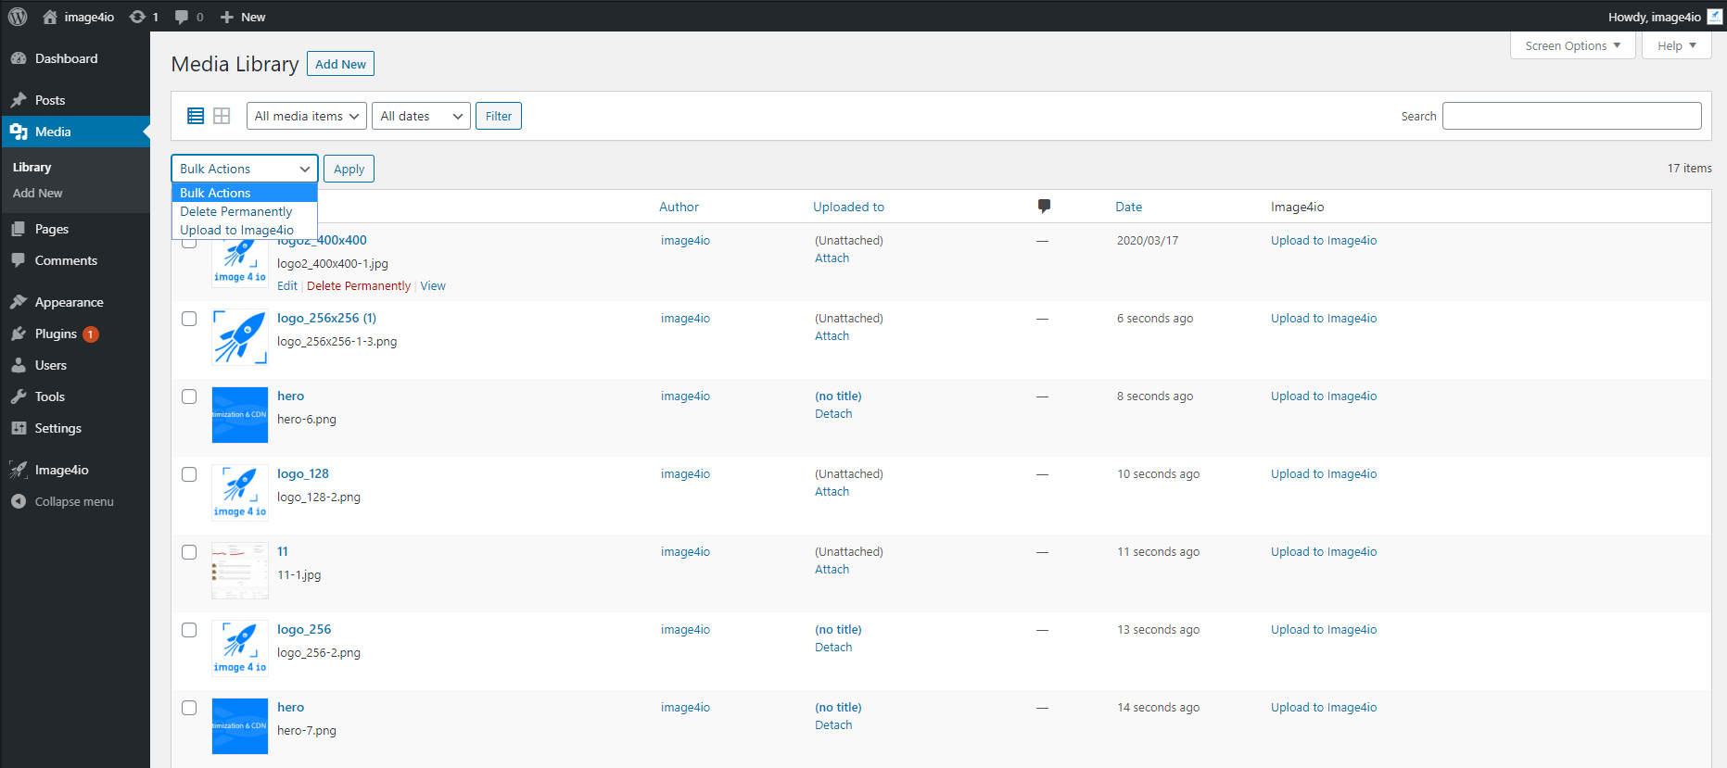Choose the highlighted Bulk Actions option

(x=245, y=193)
